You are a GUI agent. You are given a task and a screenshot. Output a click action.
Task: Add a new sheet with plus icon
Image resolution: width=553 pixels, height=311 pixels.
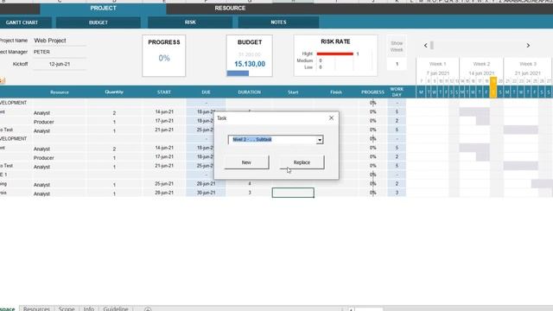(x=148, y=309)
